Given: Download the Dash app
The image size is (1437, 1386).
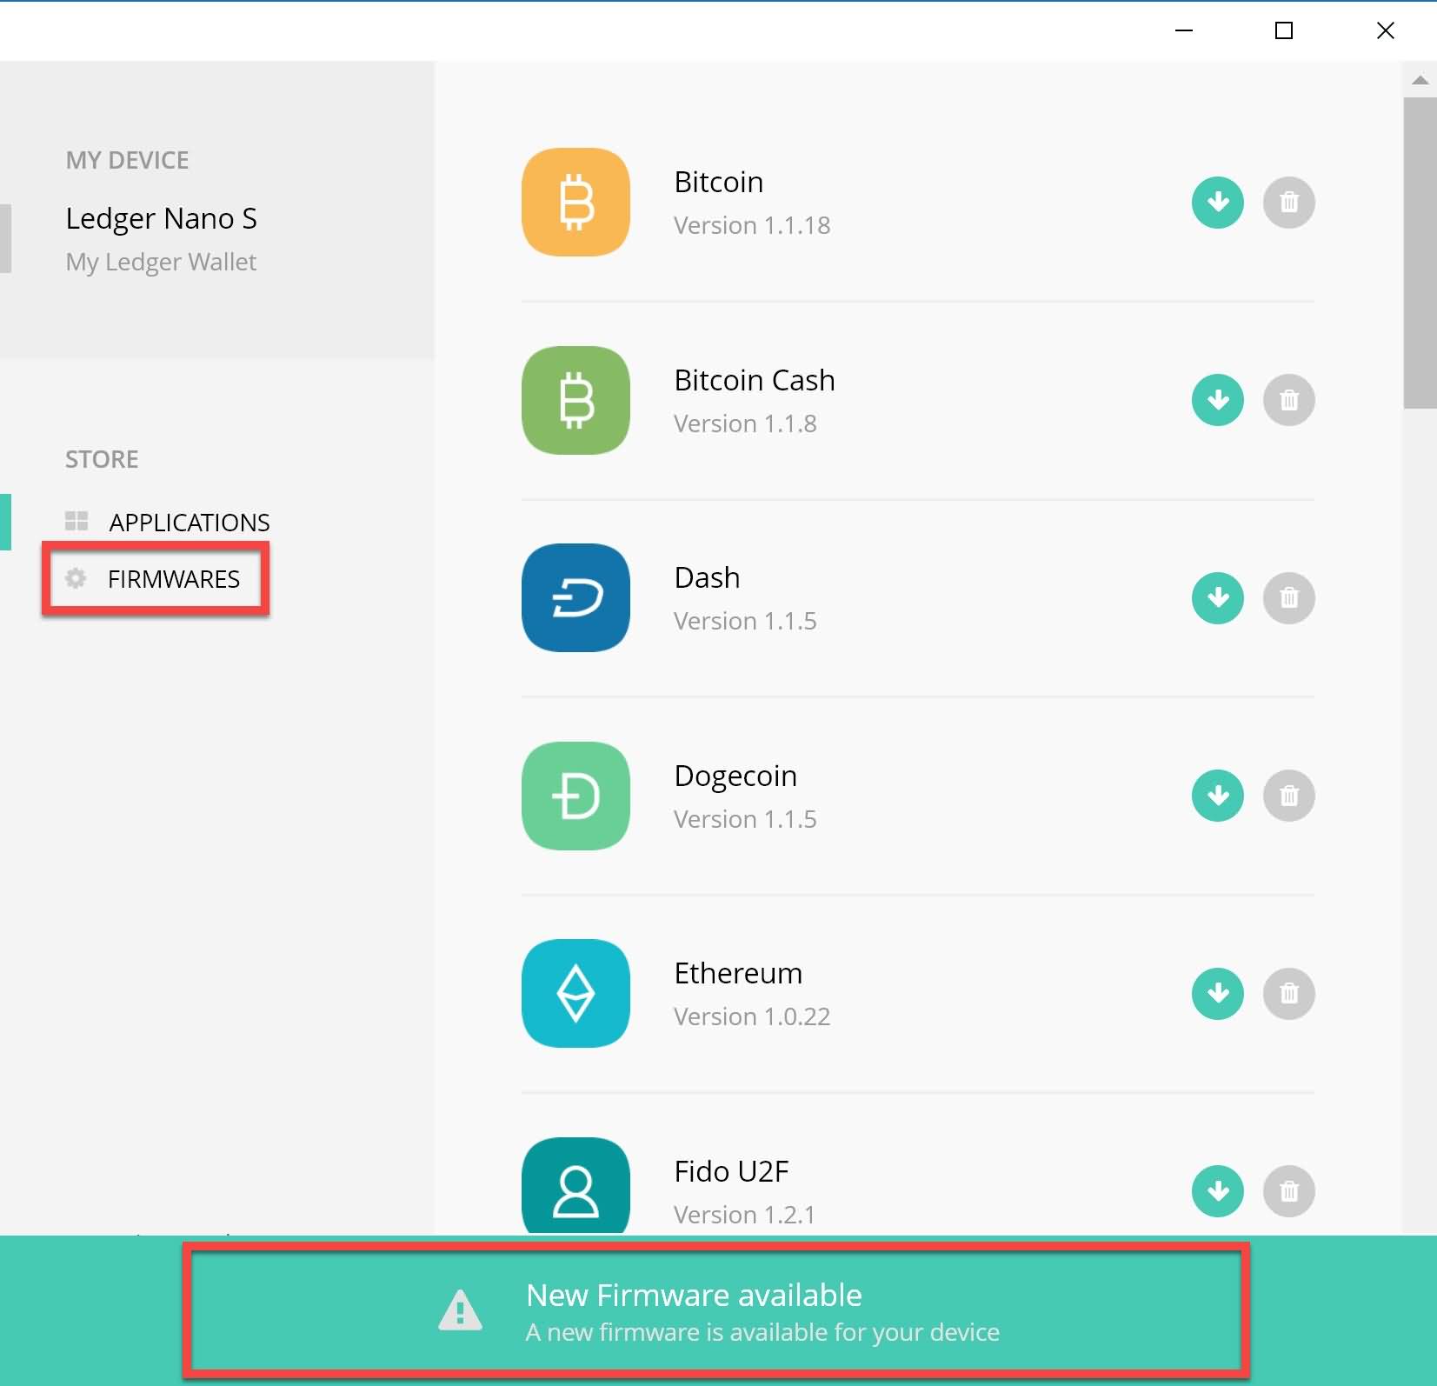Looking at the screenshot, I should [x=1217, y=598].
